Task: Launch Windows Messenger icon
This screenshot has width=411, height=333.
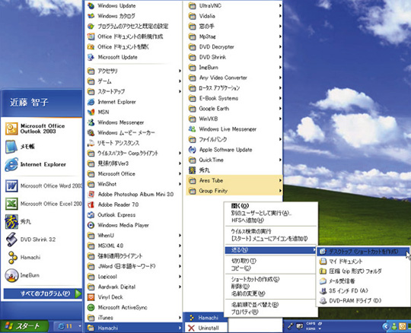Action: 91,122
